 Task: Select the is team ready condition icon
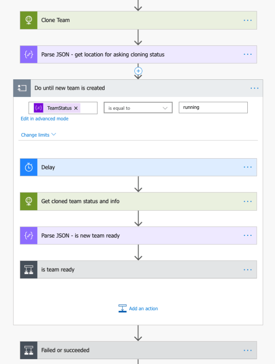coord(28,269)
